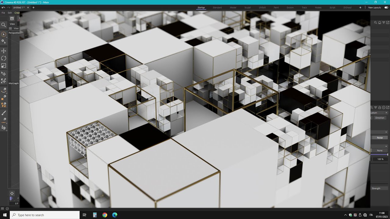Click the archive box icon near View
The image size is (390, 219).
coord(12,19)
